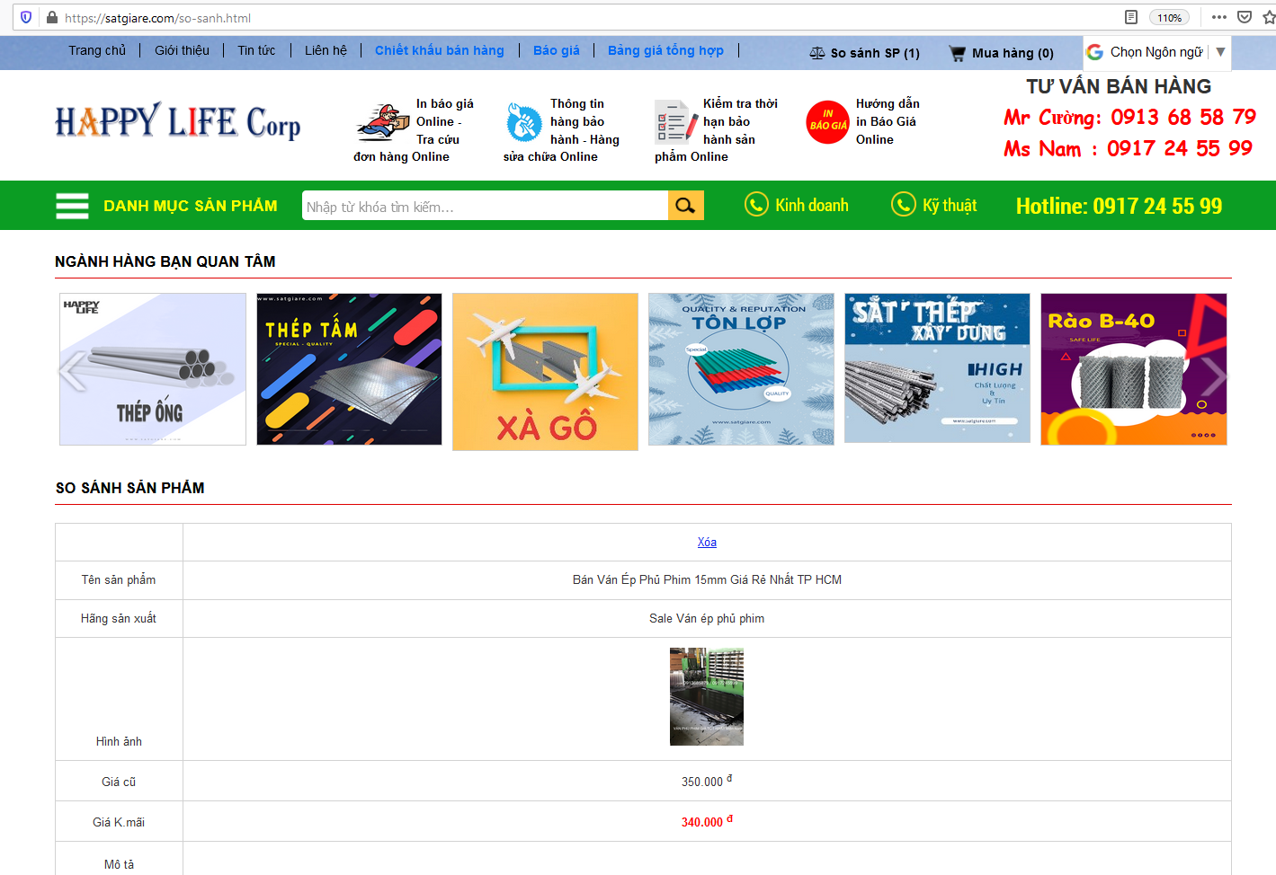This screenshot has width=1276, height=875.
Task: Click the shopping cart icon
Action: point(957,54)
